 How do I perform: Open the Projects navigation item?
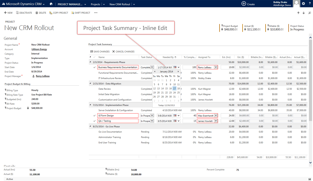coord(95,4)
